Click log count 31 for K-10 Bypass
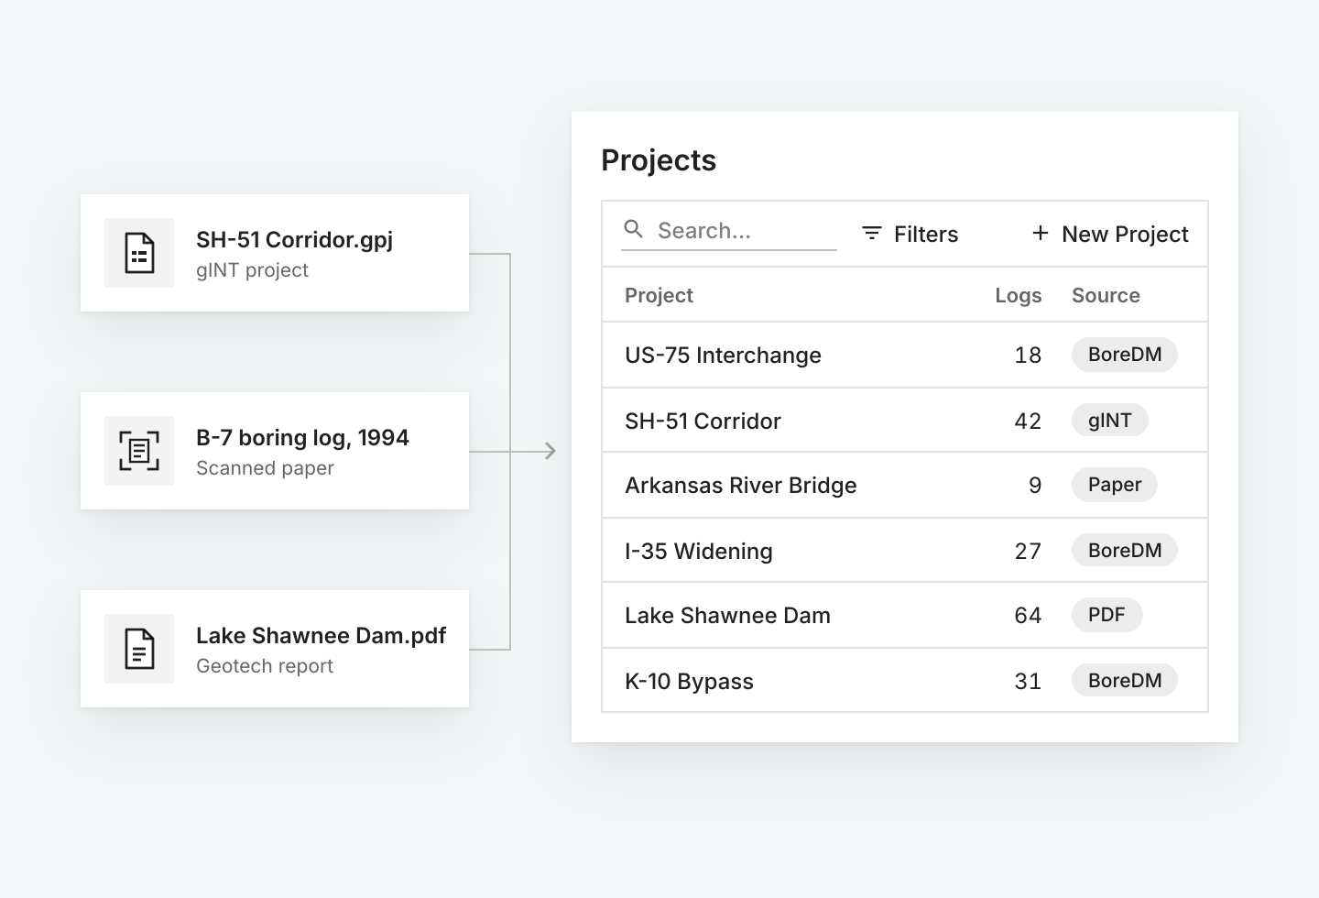Viewport: 1319px width, 898px height. (1028, 682)
